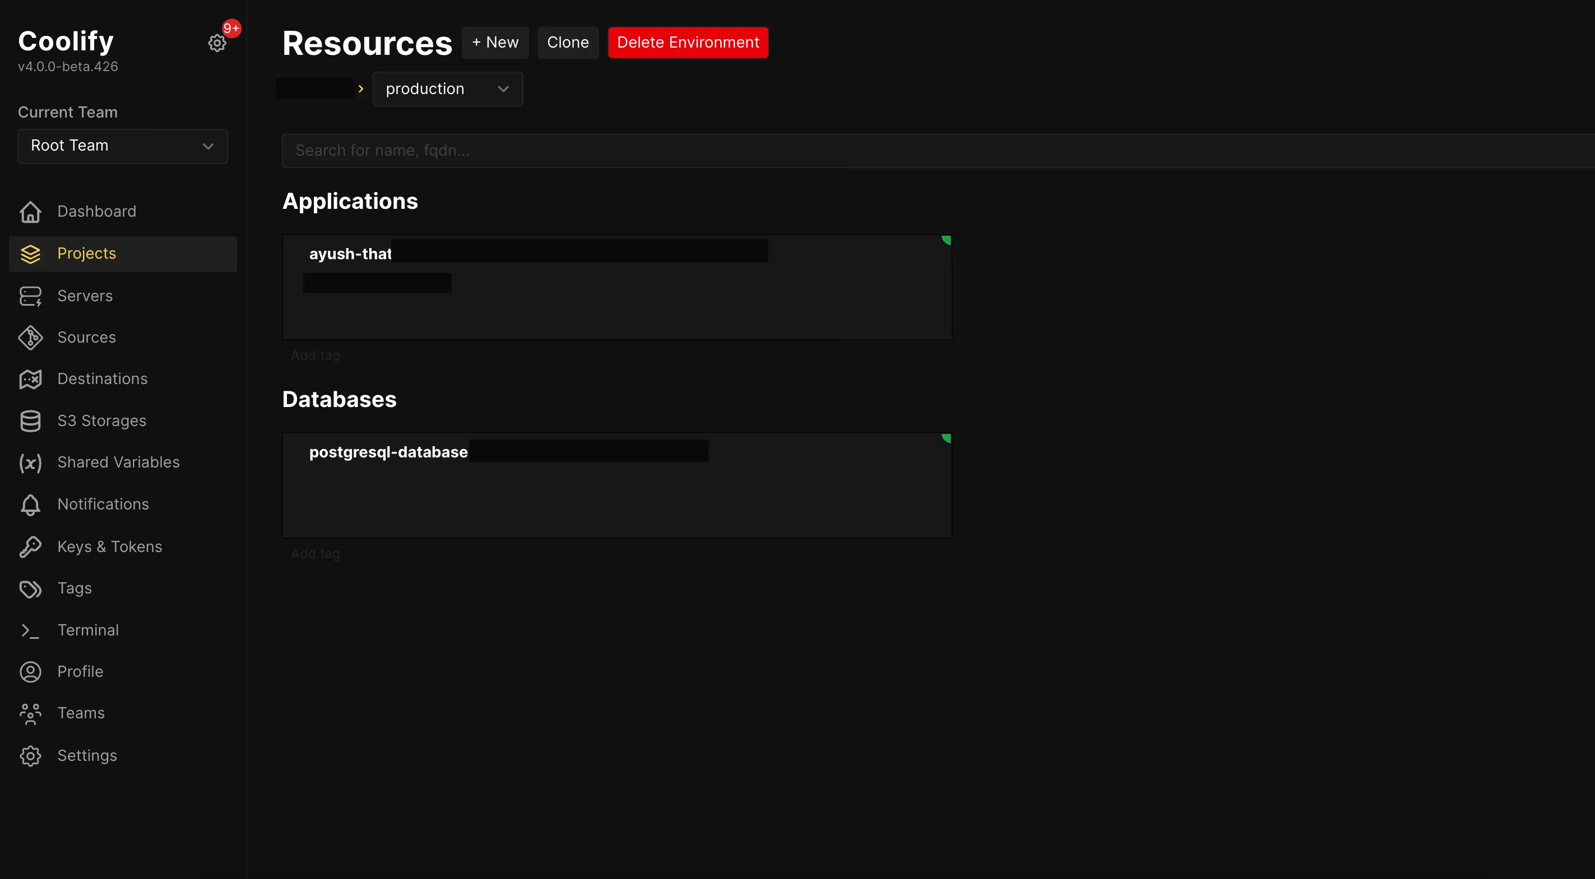The width and height of the screenshot is (1595, 879).
Task: Click the Keys & Tokens key icon
Action: click(30, 547)
